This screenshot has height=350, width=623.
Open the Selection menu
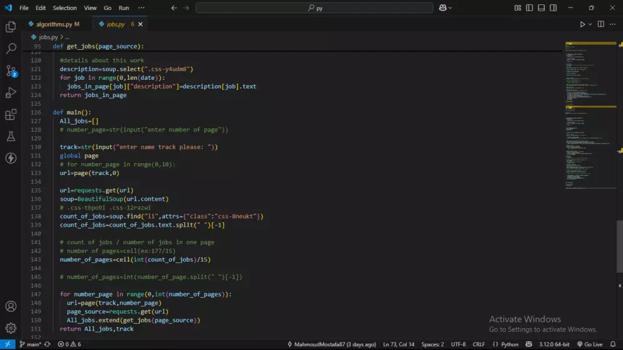(x=65, y=8)
